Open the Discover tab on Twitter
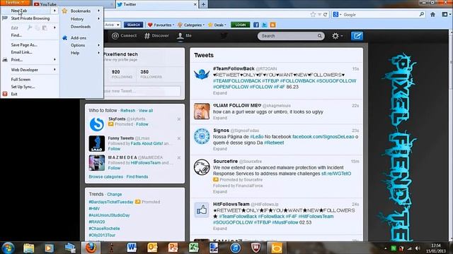The height and width of the screenshot is (254, 453). click(156, 36)
